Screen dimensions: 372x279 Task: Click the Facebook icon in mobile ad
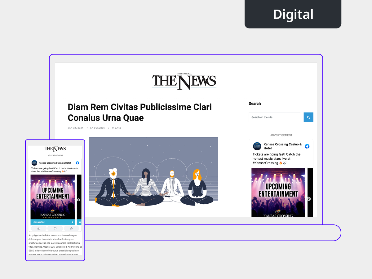(77, 163)
